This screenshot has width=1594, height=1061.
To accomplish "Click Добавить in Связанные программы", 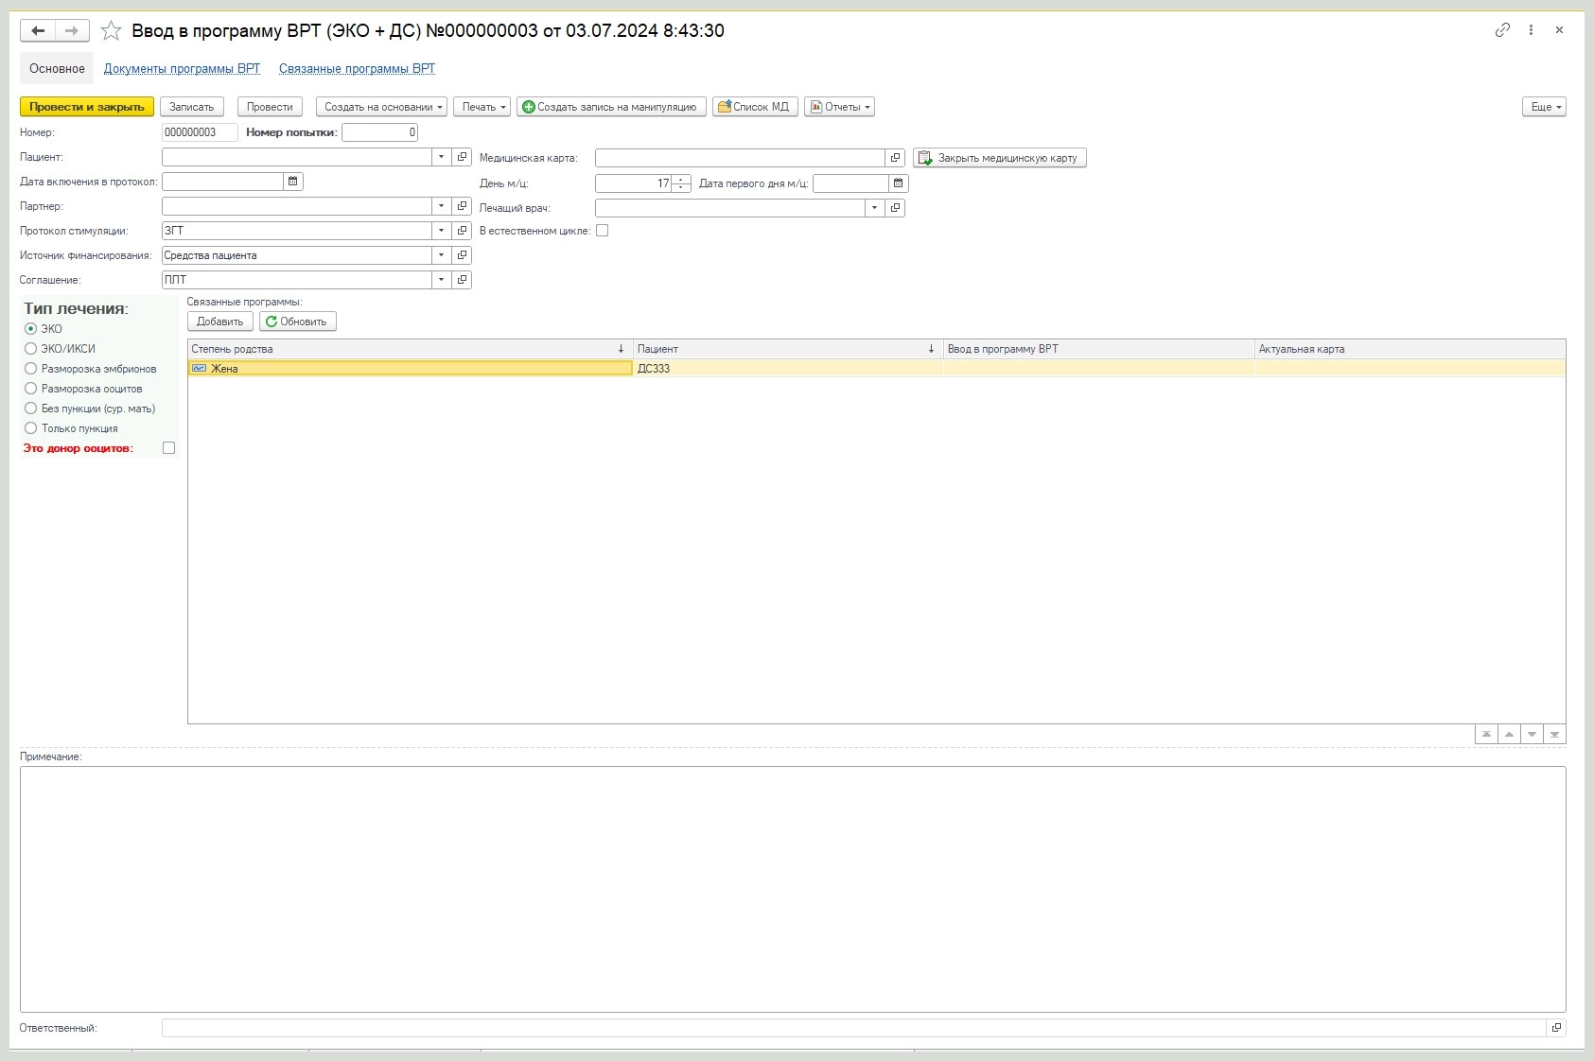I will coord(220,322).
